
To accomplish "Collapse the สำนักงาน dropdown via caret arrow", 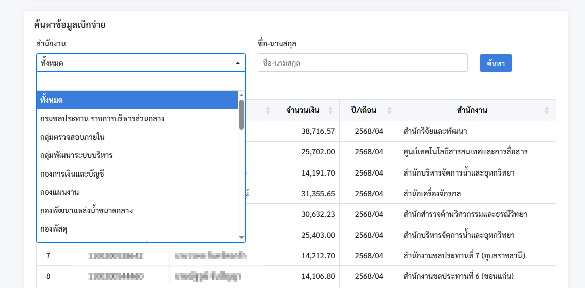I will tap(238, 63).
